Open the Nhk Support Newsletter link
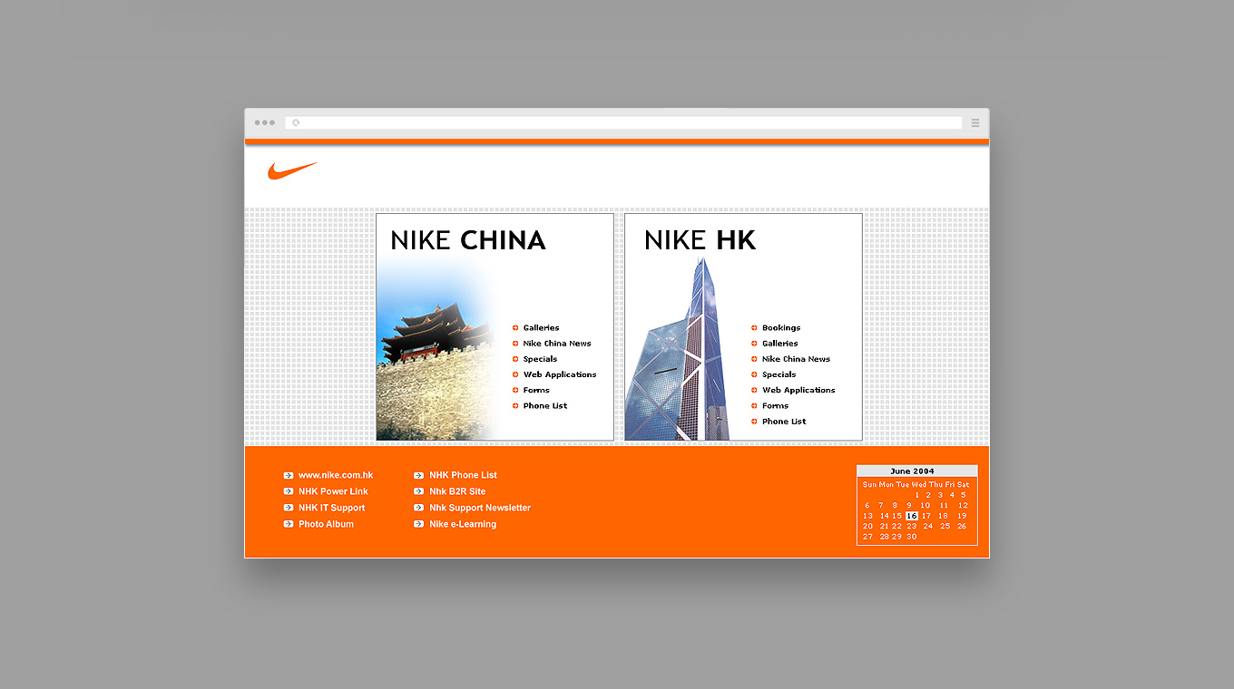The height and width of the screenshot is (689, 1234). point(479,508)
